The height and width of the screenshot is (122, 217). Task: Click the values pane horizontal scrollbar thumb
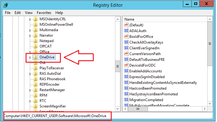(138, 109)
